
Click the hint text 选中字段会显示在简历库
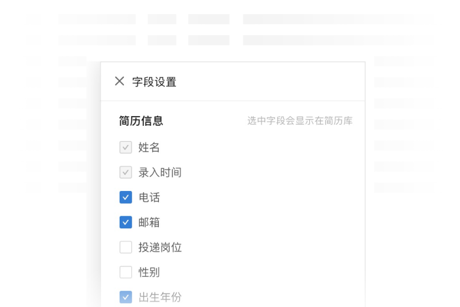pos(300,121)
